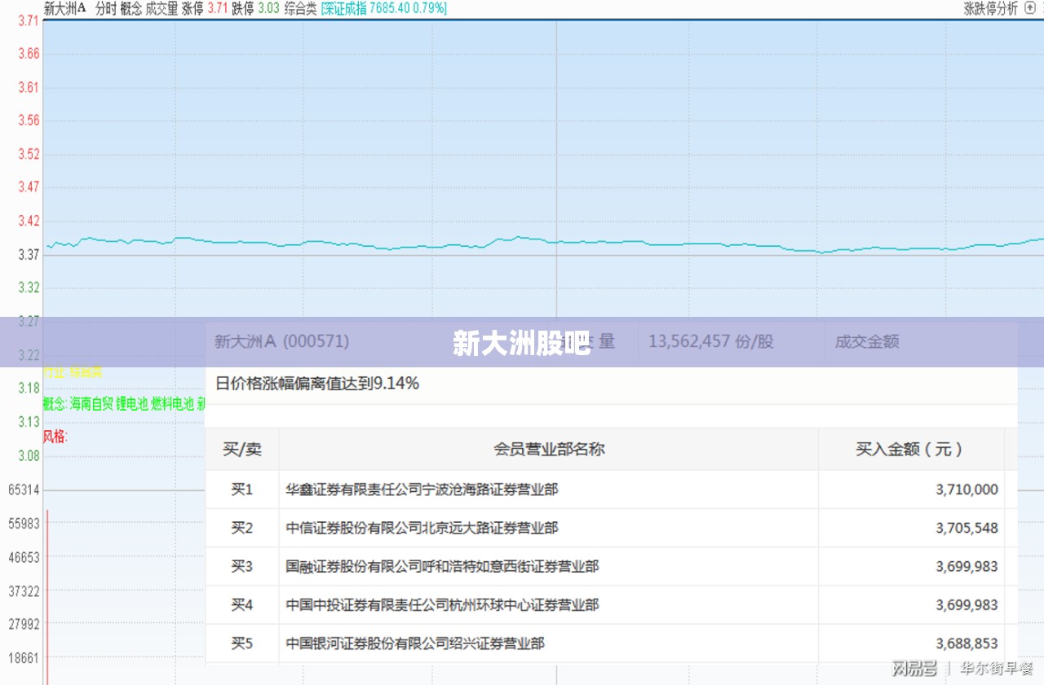
Task: Click the 27992 volume axis label
Action: click(24, 625)
